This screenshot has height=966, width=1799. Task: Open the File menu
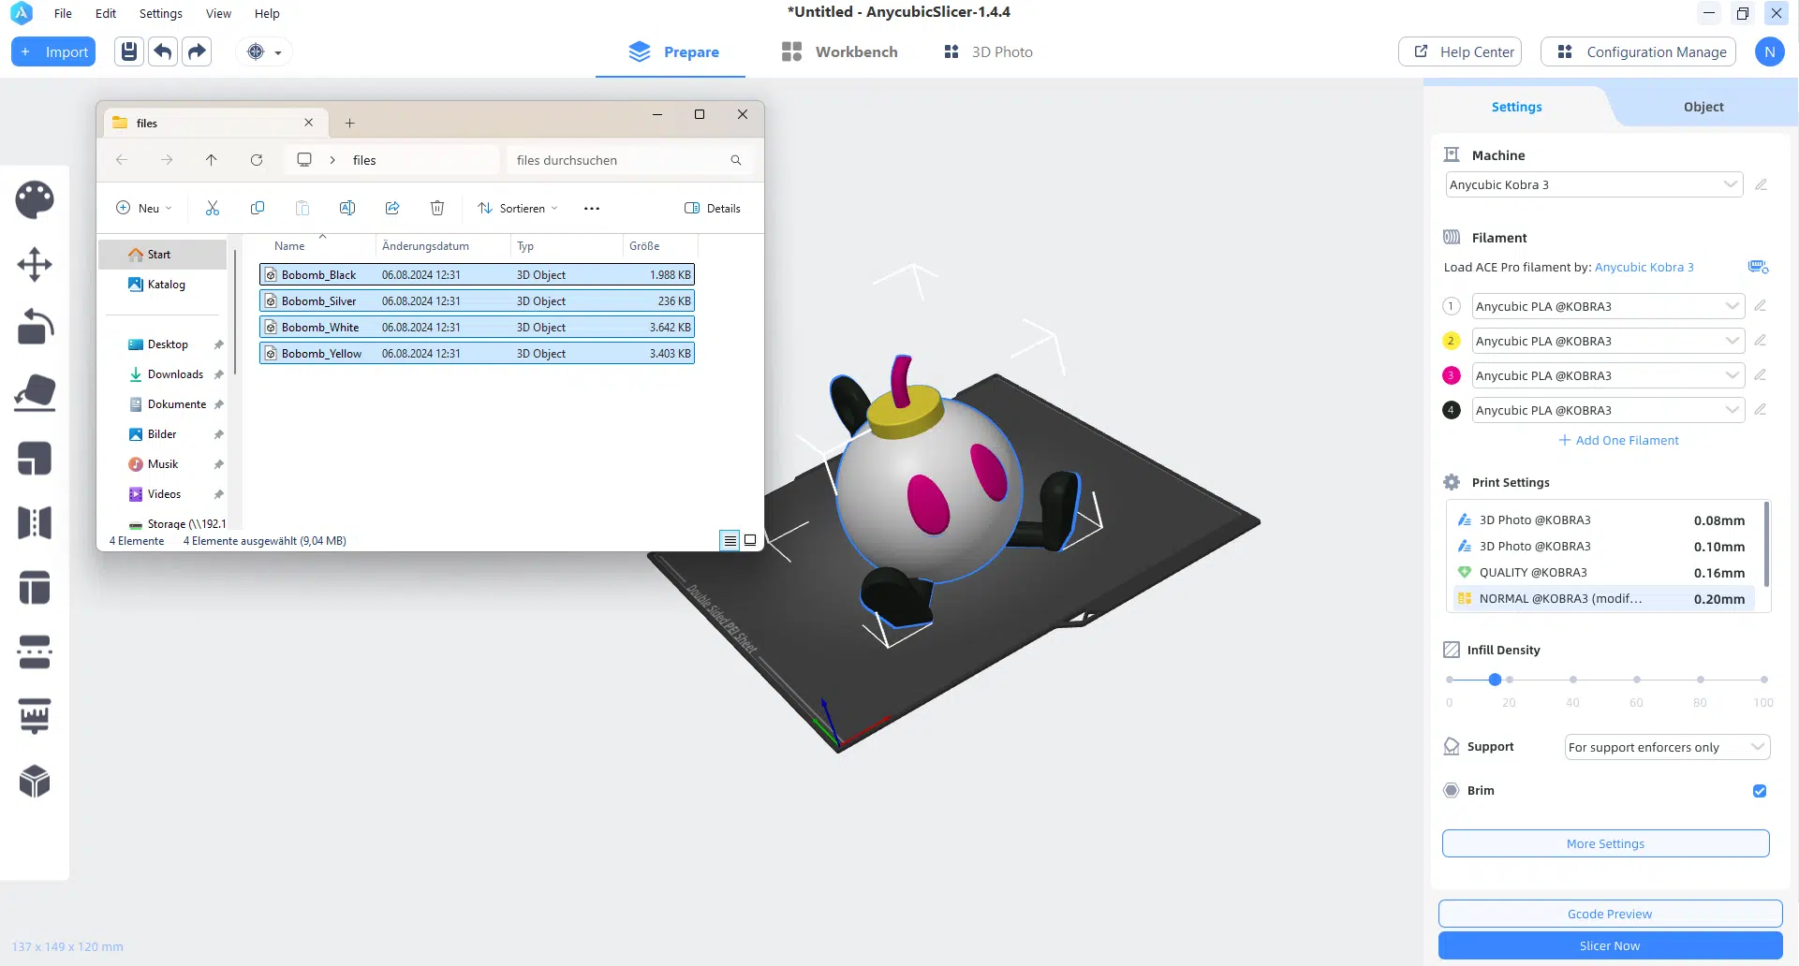tap(63, 13)
